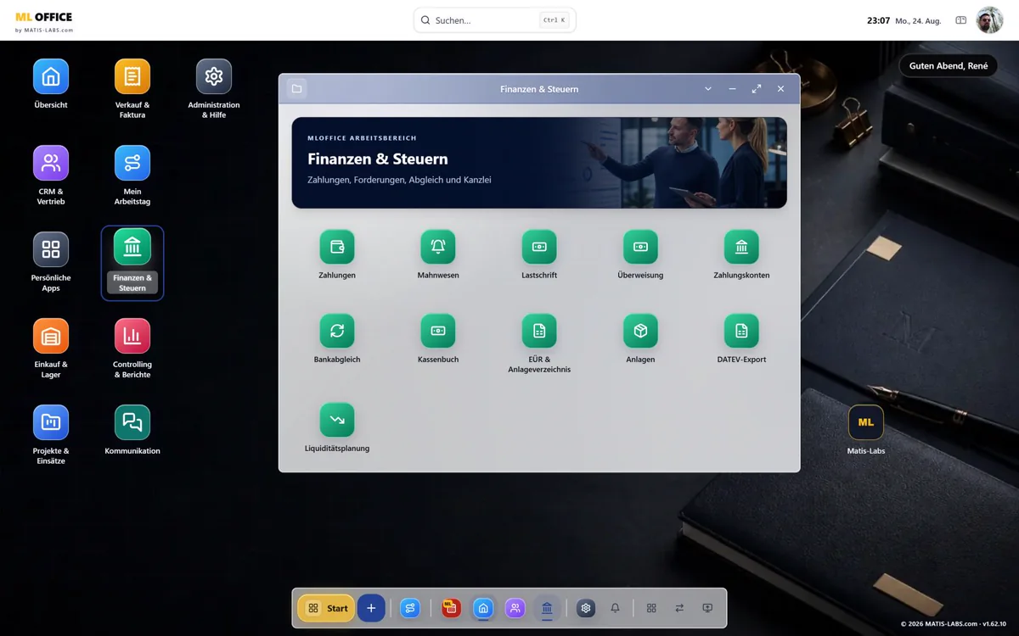1019x636 pixels.
Task: Click the Finanzen & Steuern banner image
Action: 539,163
